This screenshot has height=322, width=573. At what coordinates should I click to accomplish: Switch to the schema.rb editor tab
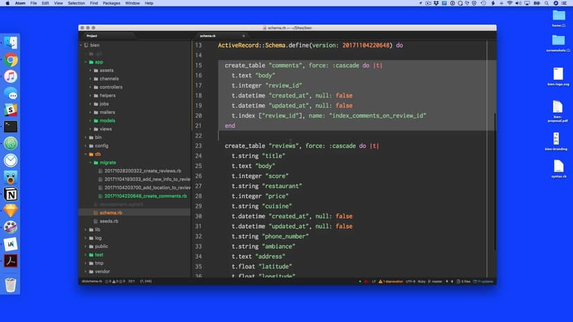pyautogui.click(x=208, y=35)
